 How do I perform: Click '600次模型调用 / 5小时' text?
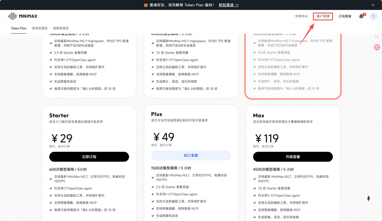tap(68, 170)
